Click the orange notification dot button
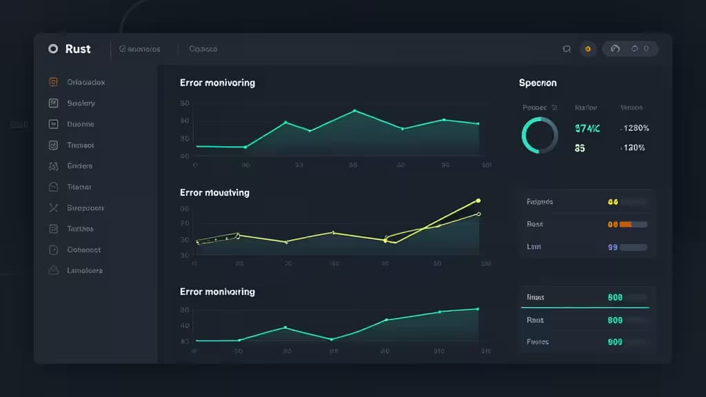The height and width of the screenshot is (397, 706). click(x=587, y=49)
